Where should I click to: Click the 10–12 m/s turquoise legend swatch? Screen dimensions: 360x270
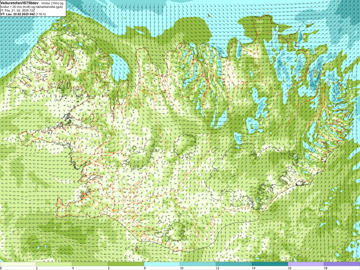(x=198, y=264)
